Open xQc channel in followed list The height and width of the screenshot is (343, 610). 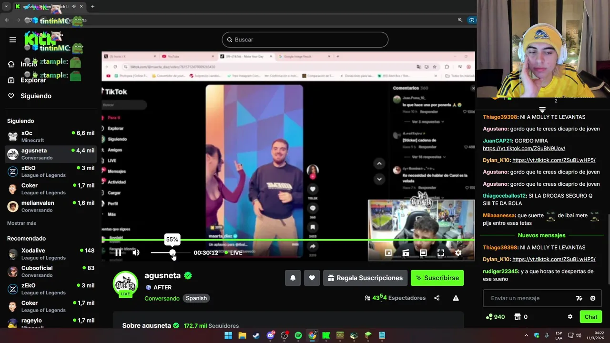click(51, 136)
